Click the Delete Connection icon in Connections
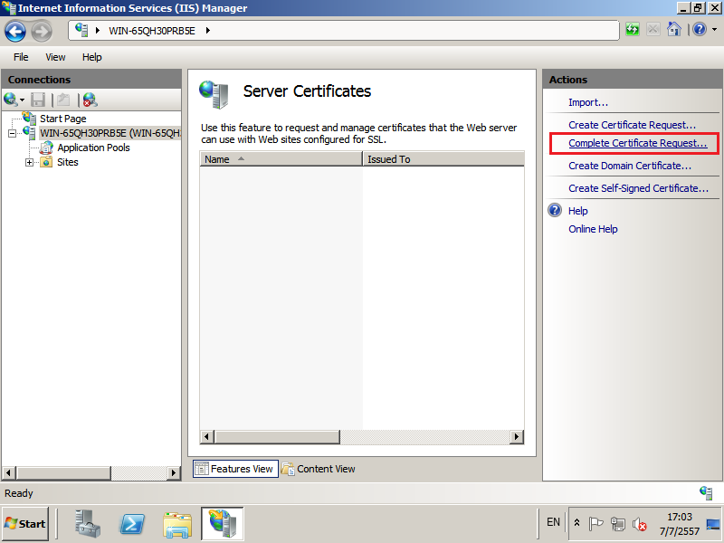The image size is (724, 543). (90, 100)
